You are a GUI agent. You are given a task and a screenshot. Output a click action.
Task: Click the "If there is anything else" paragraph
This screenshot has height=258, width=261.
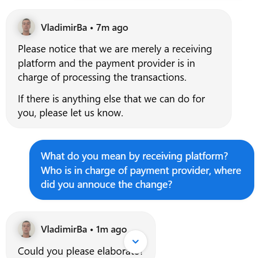point(112,106)
